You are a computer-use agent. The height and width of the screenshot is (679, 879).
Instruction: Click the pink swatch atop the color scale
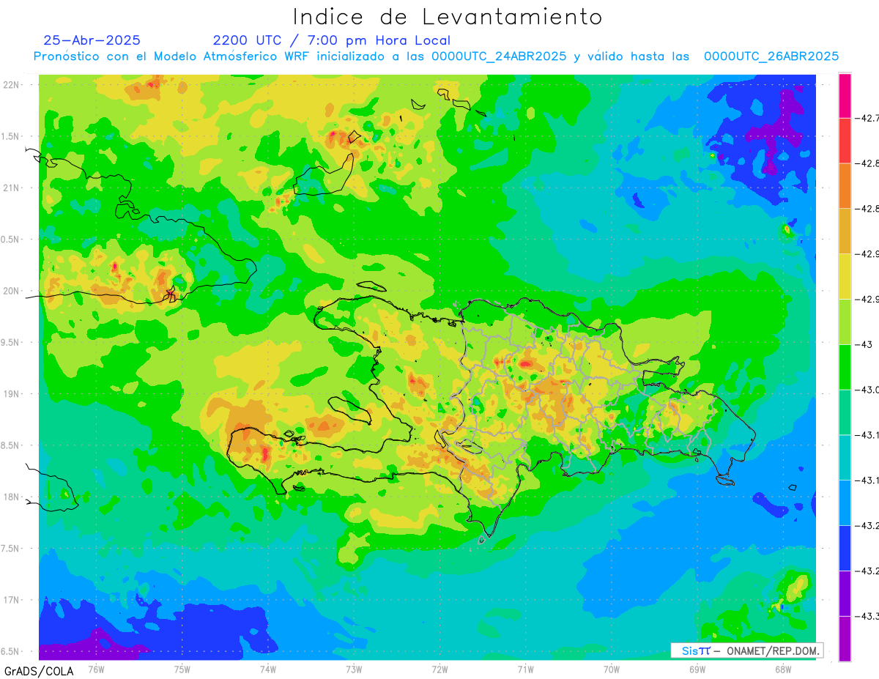click(845, 96)
